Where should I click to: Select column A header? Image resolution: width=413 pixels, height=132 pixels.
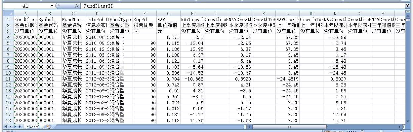[x=26, y=13]
